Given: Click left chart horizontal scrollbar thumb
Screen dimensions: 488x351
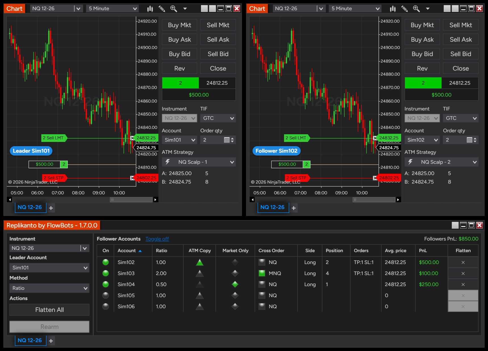Looking at the screenshot, I should pos(131,200).
